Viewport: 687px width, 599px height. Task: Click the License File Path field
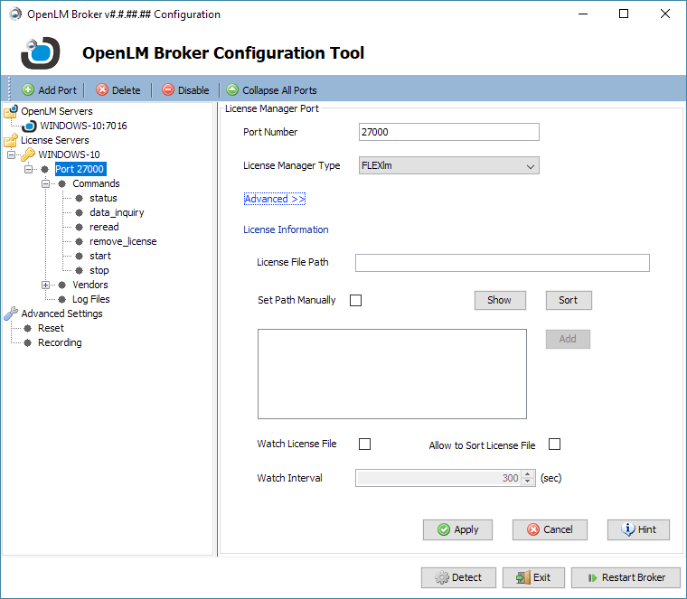coord(502,263)
